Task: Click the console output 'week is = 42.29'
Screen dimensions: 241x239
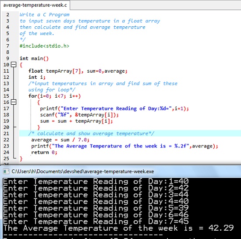Action: (x=196, y=228)
